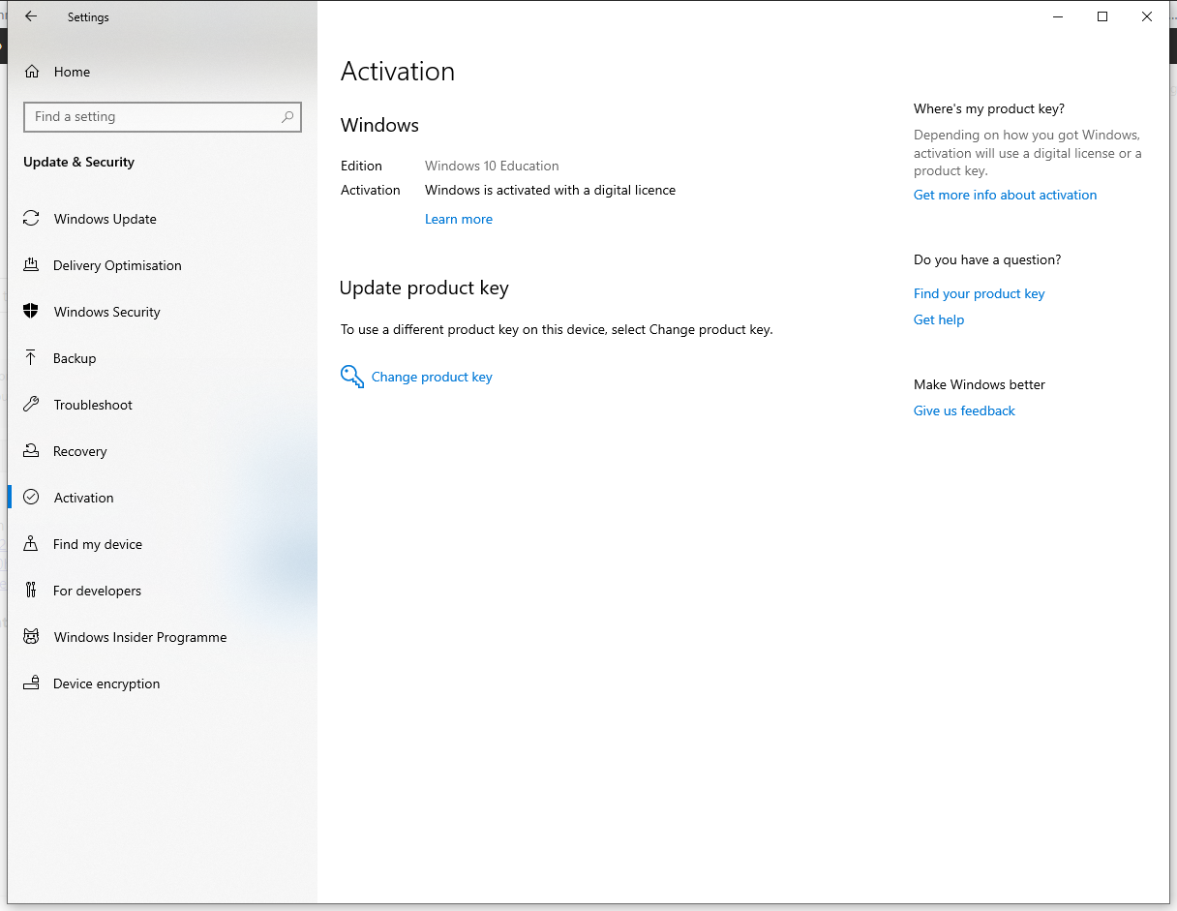Open the Recovery settings page
This screenshot has width=1177, height=911.
coord(79,451)
